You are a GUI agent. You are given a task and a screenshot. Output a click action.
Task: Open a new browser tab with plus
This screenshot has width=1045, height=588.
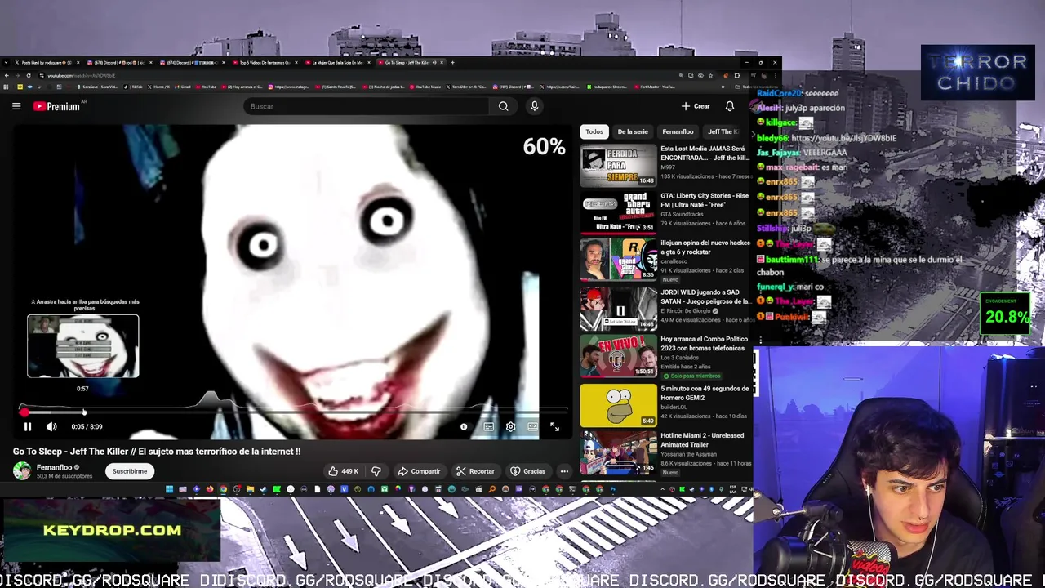click(x=452, y=62)
